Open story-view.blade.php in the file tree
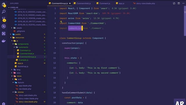This screenshot has width=186, height=105. [27, 102]
